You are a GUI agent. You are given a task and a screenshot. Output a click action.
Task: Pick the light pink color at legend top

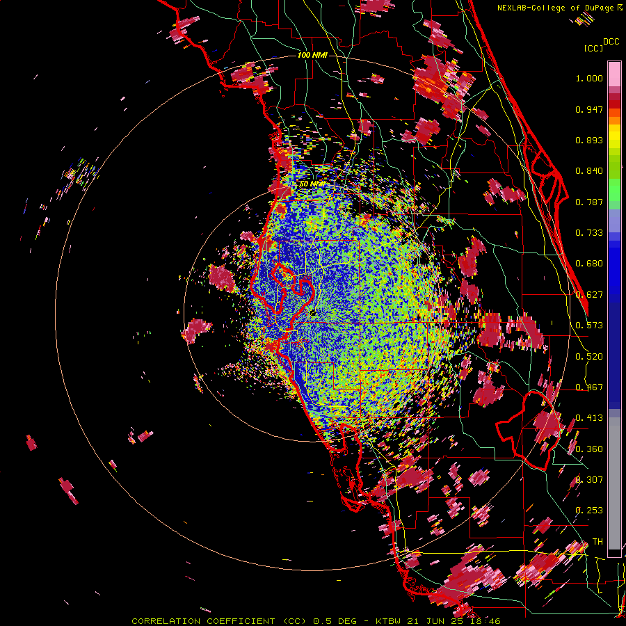coord(614,74)
